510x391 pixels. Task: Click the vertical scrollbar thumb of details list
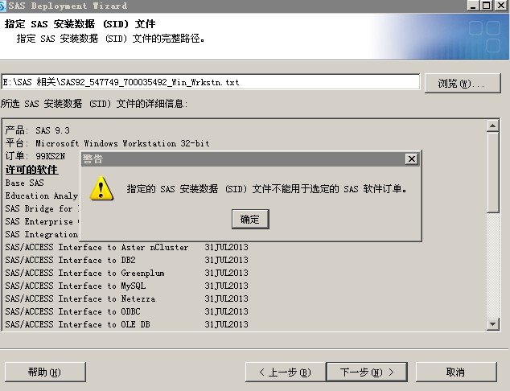[493, 172]
